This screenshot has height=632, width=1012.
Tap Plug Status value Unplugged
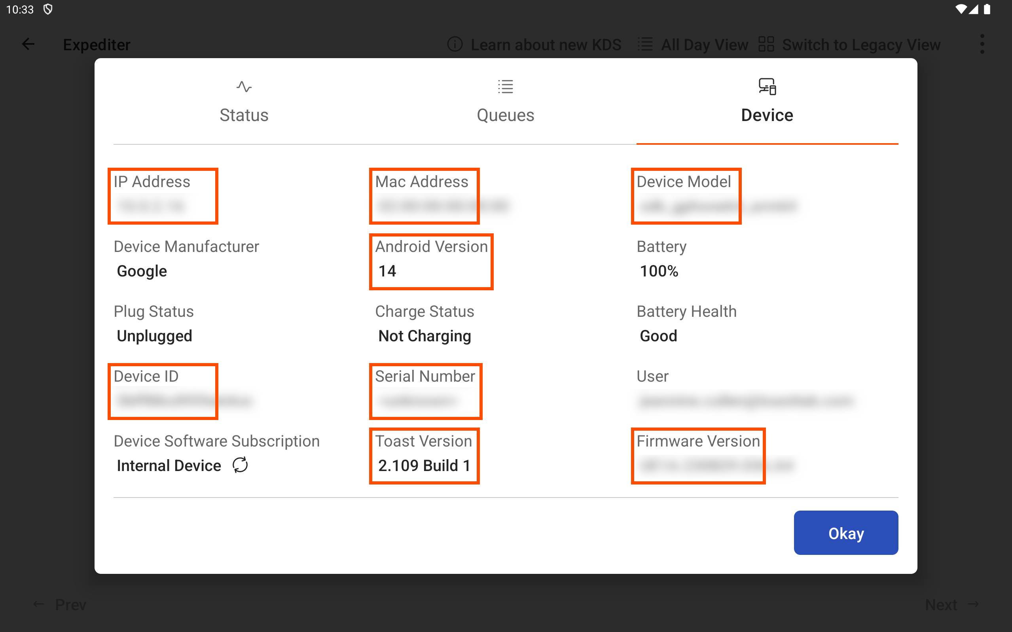[154, 336]
